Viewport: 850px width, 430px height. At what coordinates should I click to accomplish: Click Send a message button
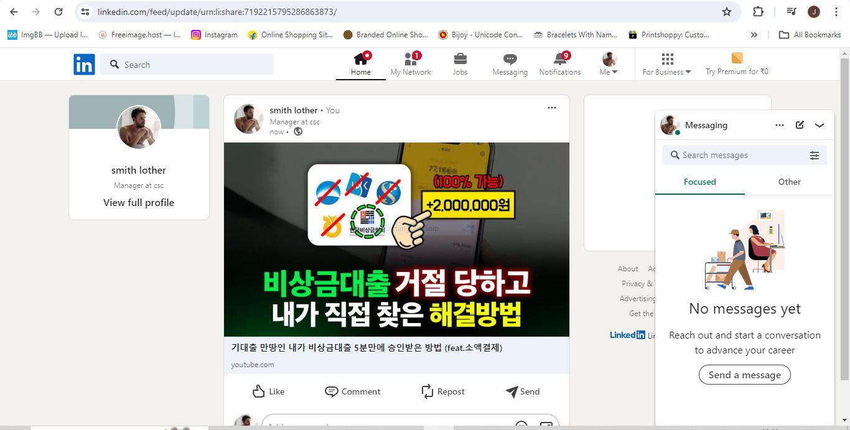point(744,375)
